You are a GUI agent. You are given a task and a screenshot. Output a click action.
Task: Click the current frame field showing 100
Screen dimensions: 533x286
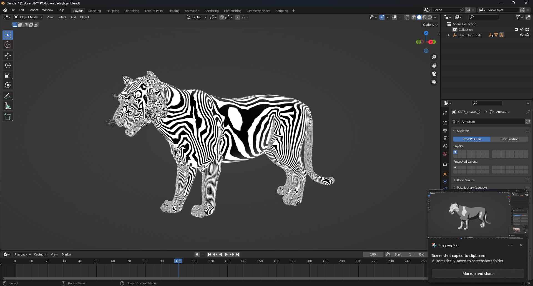373,254
